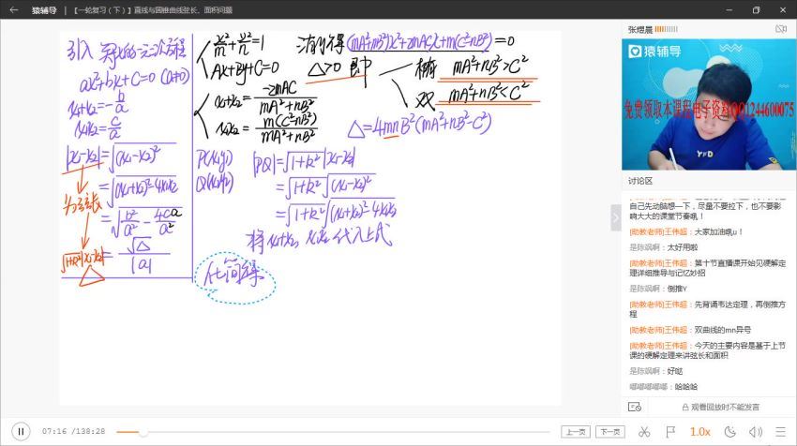The width and height of the screenshot is (797, 446).
Task: Click the back arrow to exit lesson
Action: pyautogui.click(x=13, y=10)
